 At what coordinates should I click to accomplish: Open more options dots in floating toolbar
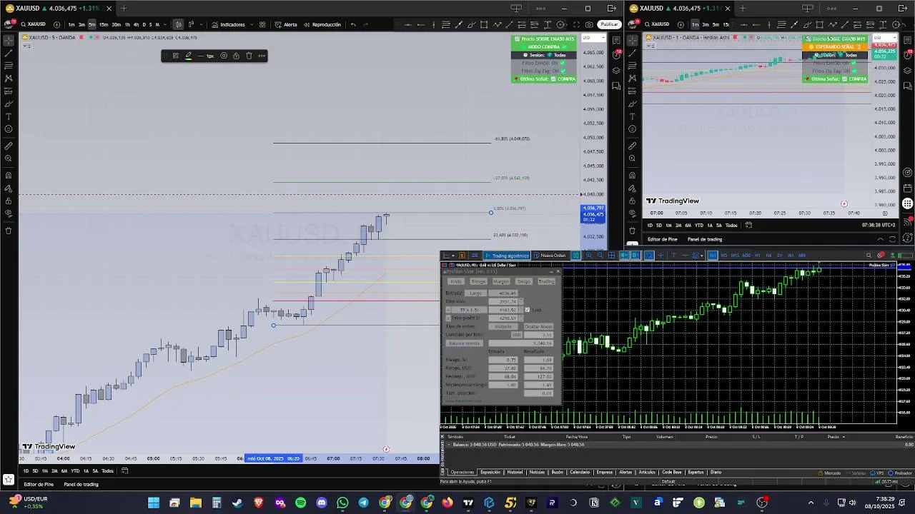(262, 56)
